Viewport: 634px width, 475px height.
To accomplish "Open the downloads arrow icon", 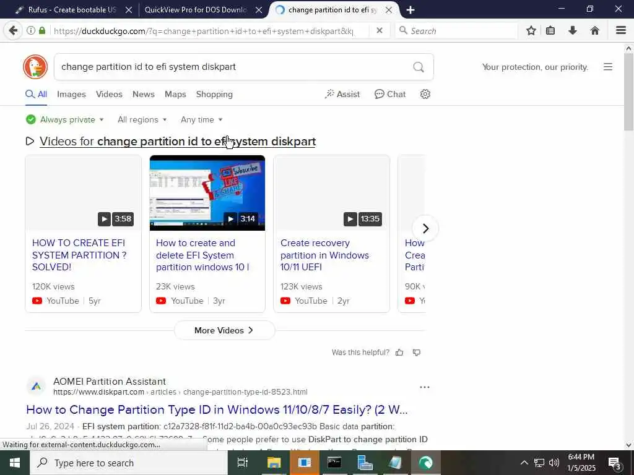I will (x=573, y=31).
